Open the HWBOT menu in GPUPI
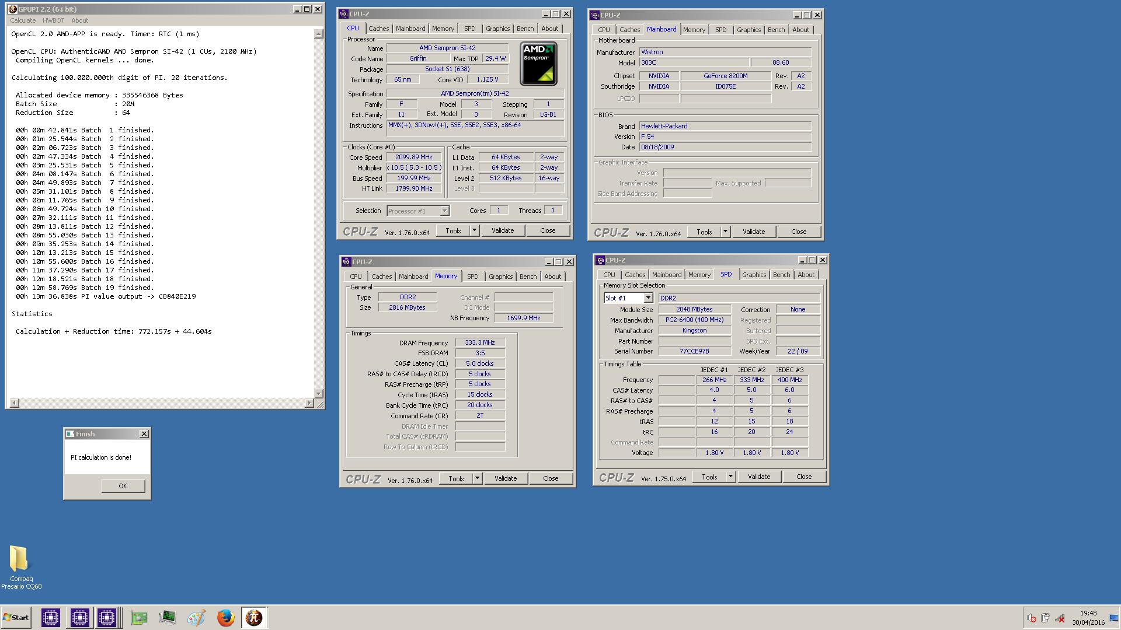 click(x=53, y=20)
